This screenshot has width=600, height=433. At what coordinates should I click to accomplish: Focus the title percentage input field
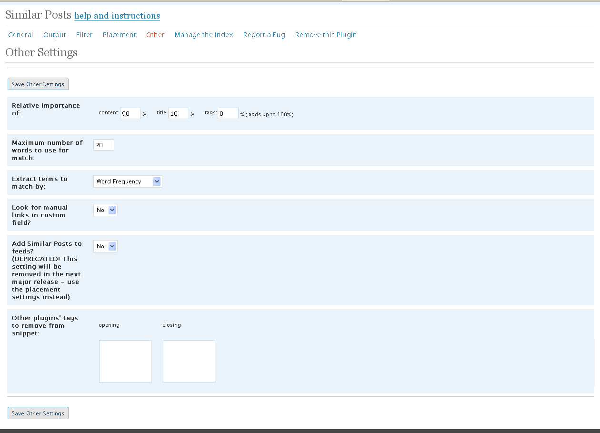pyautogui.click(x=179, y=114)
